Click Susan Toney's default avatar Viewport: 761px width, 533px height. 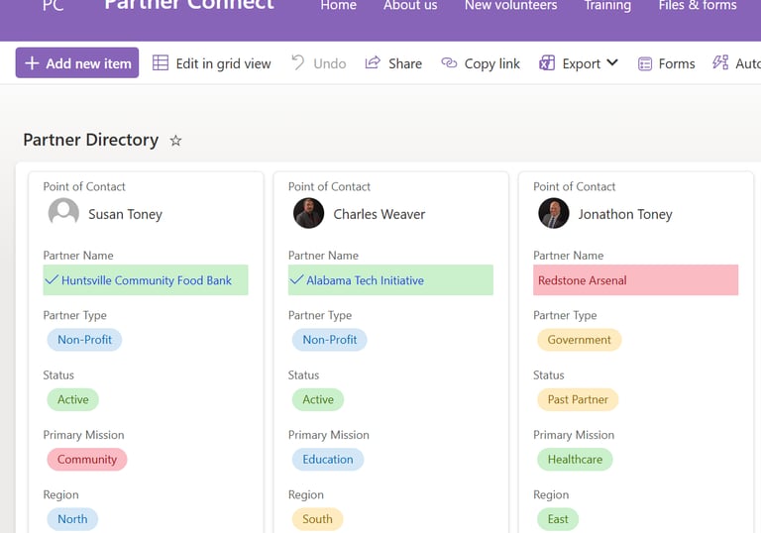(x=63, y=213)
